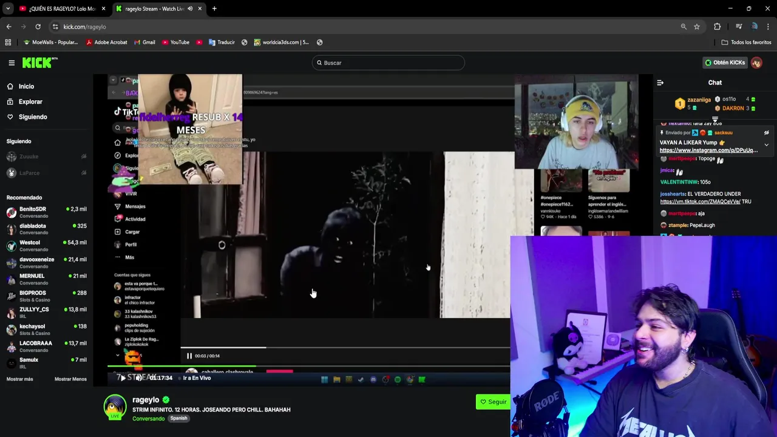Open recommended channel ZULLYY_CS

pyautogui.click(x=46, y=312)
